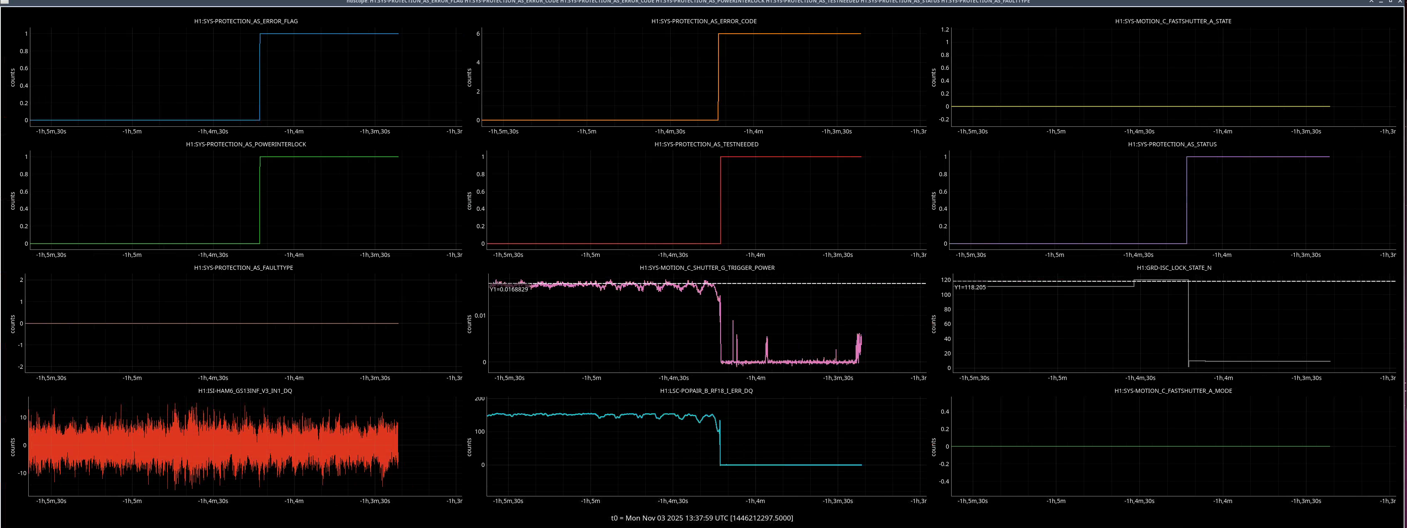This screenshot has height=528, width=1407.
Task: Select the FASTSHUTTER_A_STATE plot title
Action: pyautogui.click(x=1173, y=21)
